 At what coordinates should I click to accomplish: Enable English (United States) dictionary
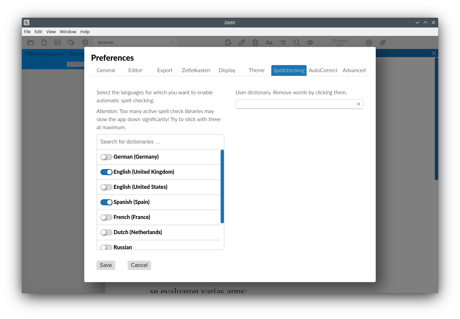pyautogui.click(x=106, y=187)
